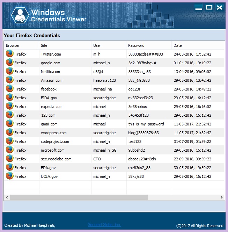Click the Firefox icon in the UCLA.gov row
This screenshot has width=228, height=232.
(x=10, y=176)
